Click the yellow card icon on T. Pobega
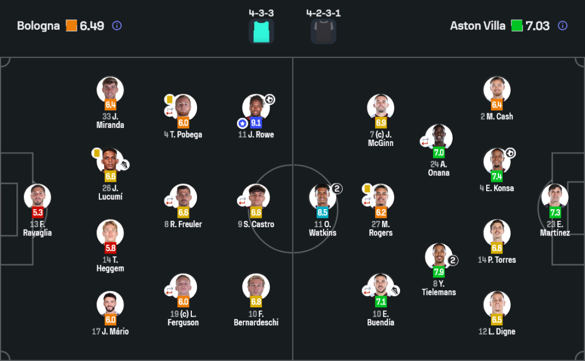The width and height of the screenshot is (585, 361). pyautogui.click(x=169, y=99)
